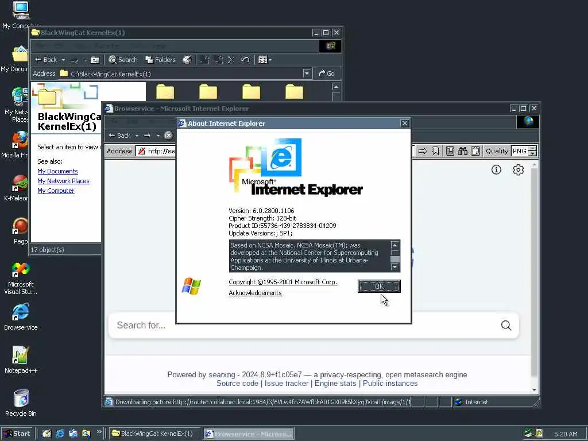The width and height of the screenshot is (588, 441).
Task: Open the searxng link
Action: pyautogui.click(x=222, y=374)
